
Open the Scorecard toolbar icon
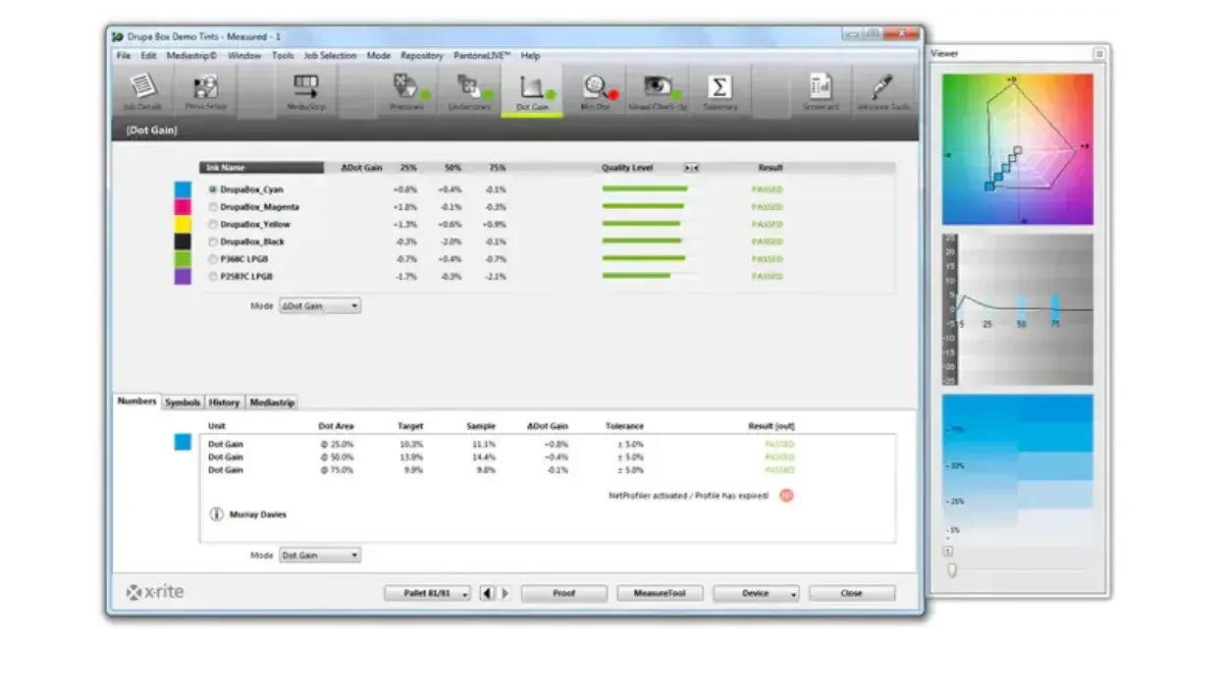(x=821, y=90)
